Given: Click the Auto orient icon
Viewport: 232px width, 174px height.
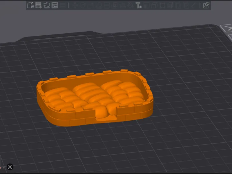Looking at the screenshot, I should [x=47, y=5].
